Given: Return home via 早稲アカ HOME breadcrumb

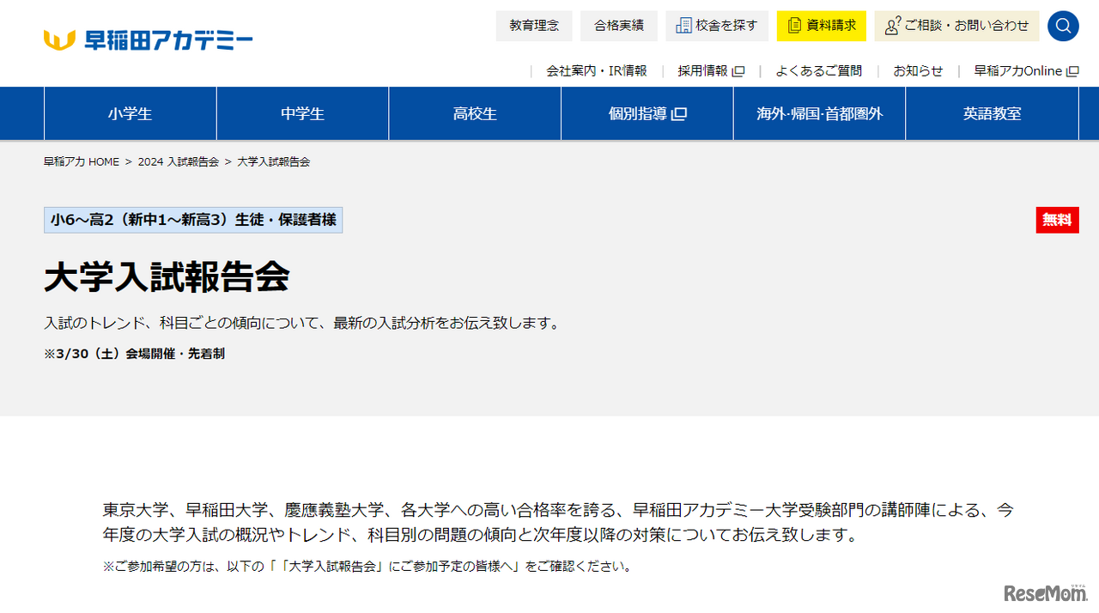Looking at the screenshot, I should (81, 161).
